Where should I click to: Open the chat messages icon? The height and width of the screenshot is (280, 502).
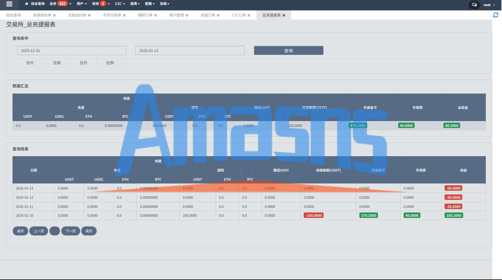point(474,5)
